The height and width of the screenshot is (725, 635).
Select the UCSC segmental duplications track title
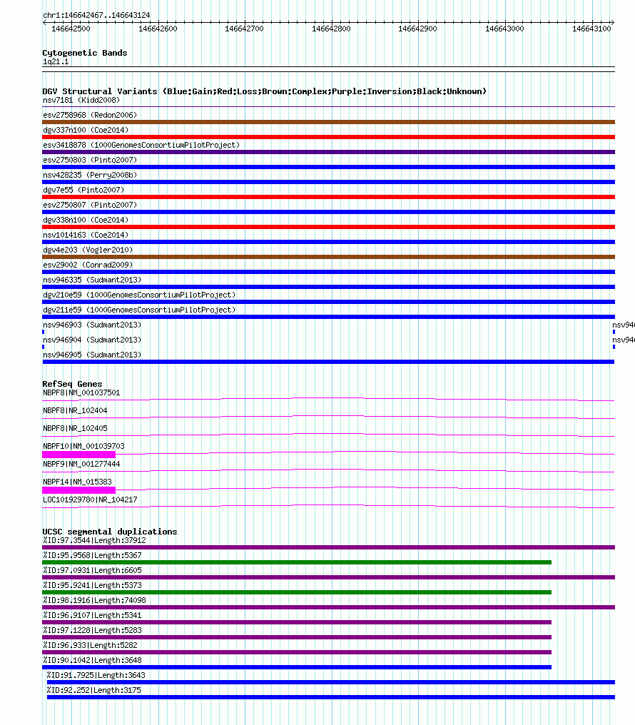110,532
